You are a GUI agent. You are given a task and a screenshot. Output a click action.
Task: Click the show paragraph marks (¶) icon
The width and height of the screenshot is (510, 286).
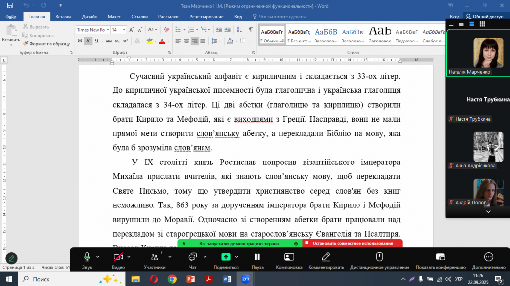click(251, 30)
